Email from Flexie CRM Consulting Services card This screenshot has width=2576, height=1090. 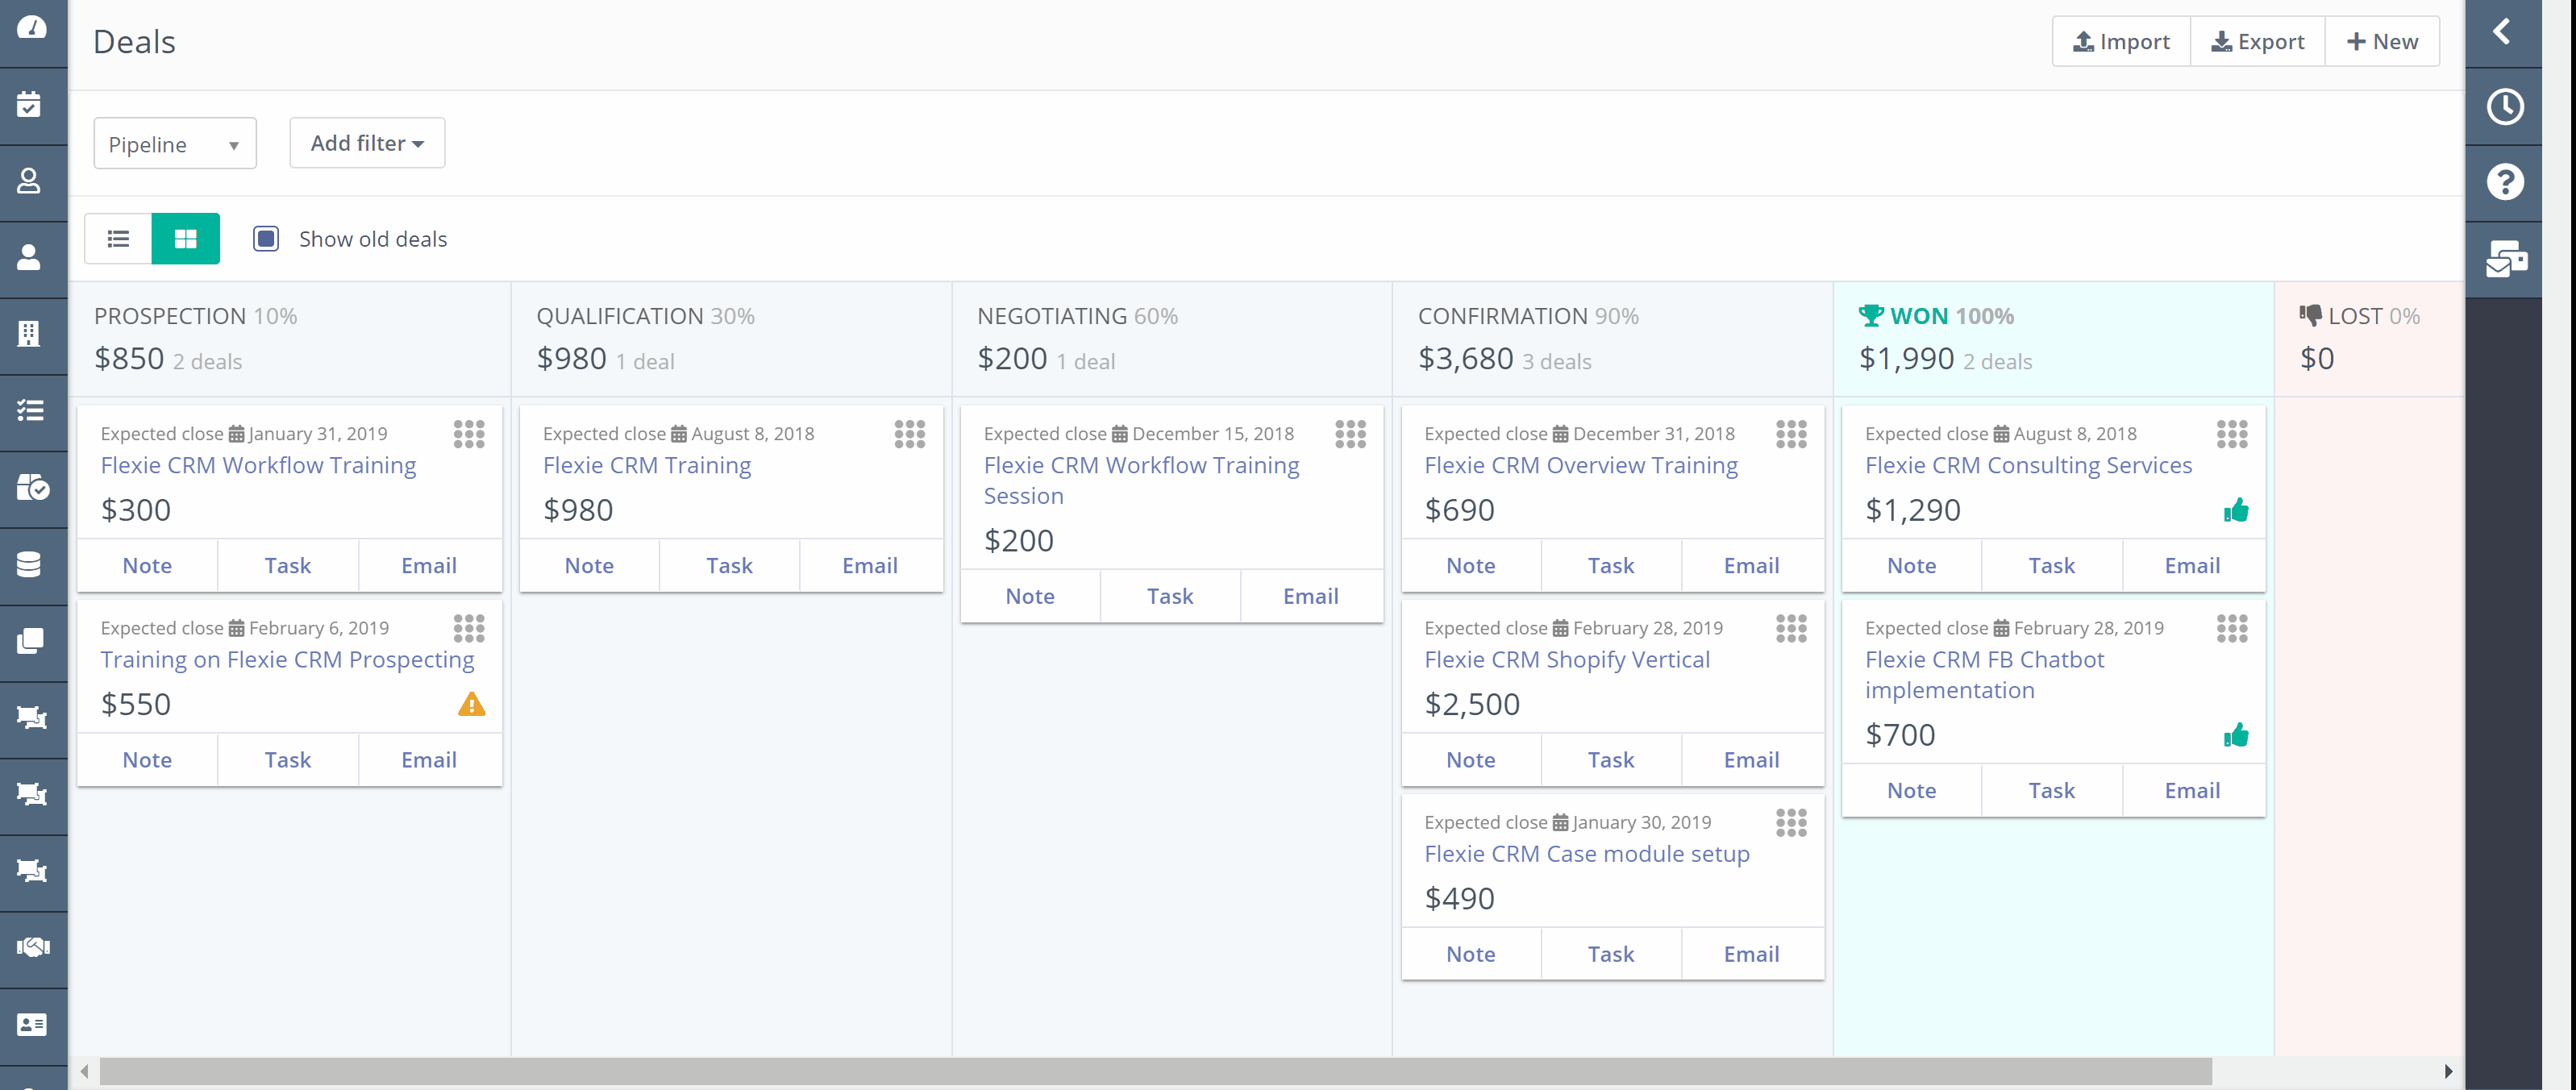coord(2192,566)
